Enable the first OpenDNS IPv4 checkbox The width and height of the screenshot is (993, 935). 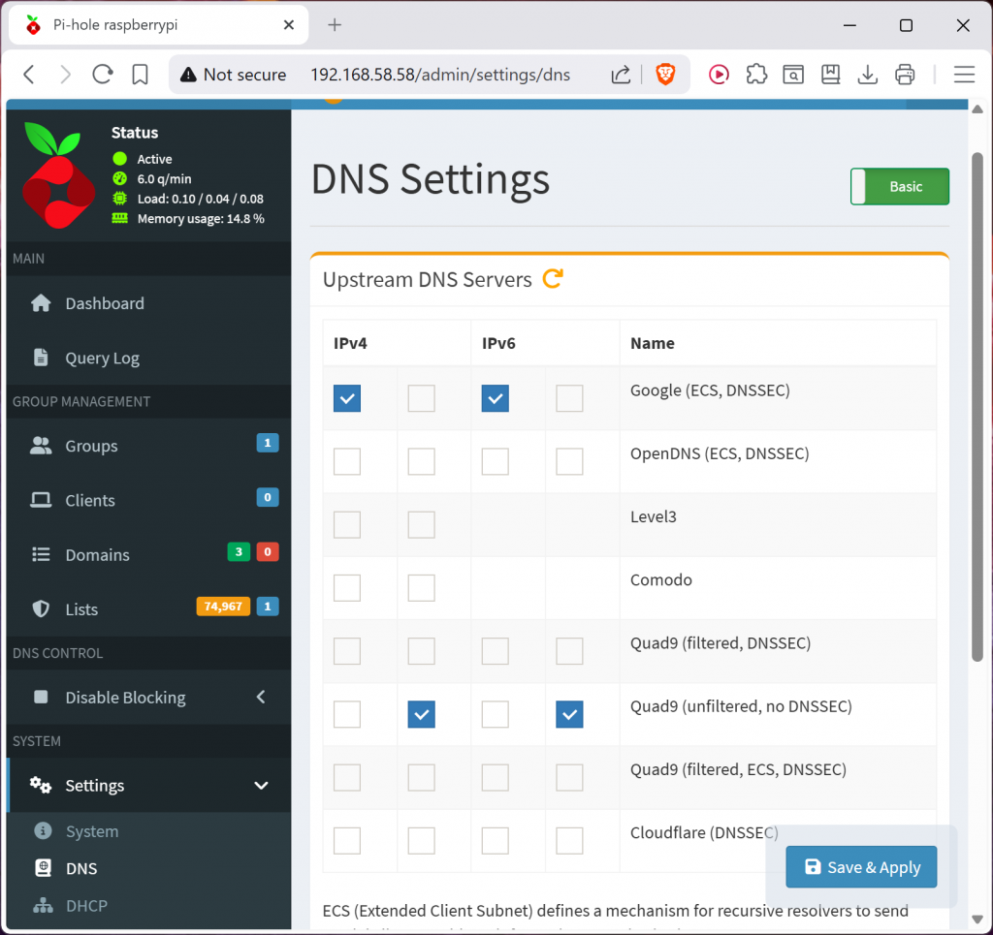click(x=347, y=461)
